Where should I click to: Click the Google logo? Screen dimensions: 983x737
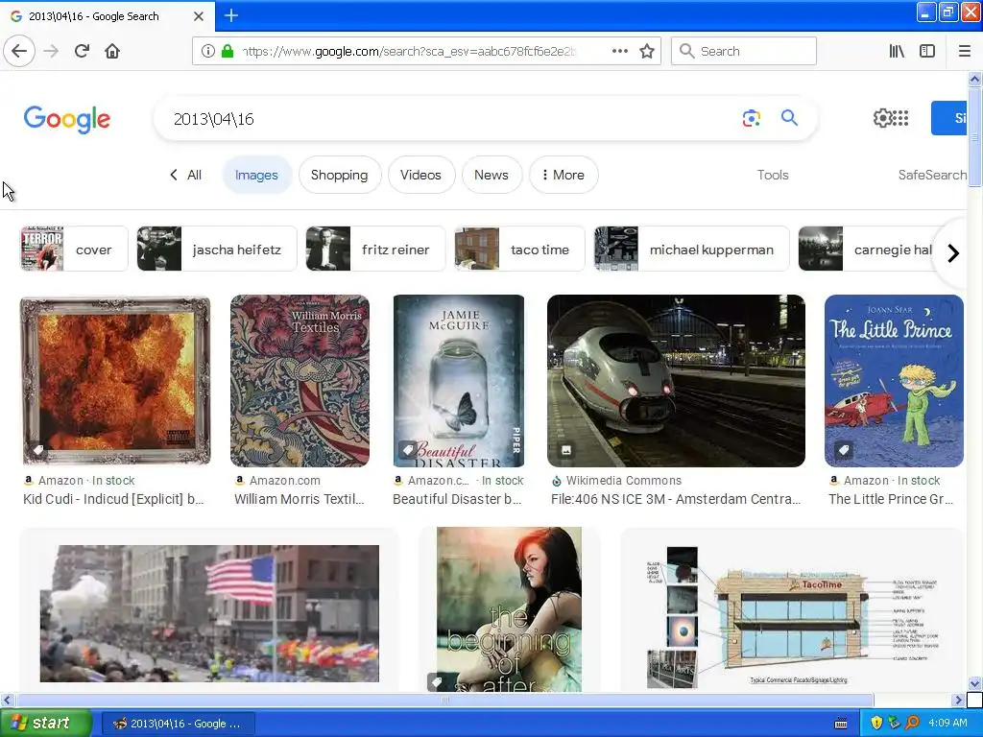(x=67, y=119)
